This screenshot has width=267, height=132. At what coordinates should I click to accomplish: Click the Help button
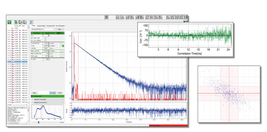click(59, 29)
